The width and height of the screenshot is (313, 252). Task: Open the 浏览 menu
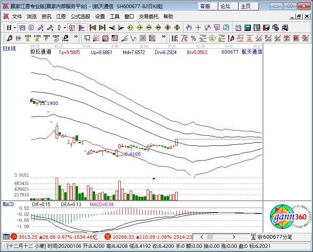pos(32,17)
